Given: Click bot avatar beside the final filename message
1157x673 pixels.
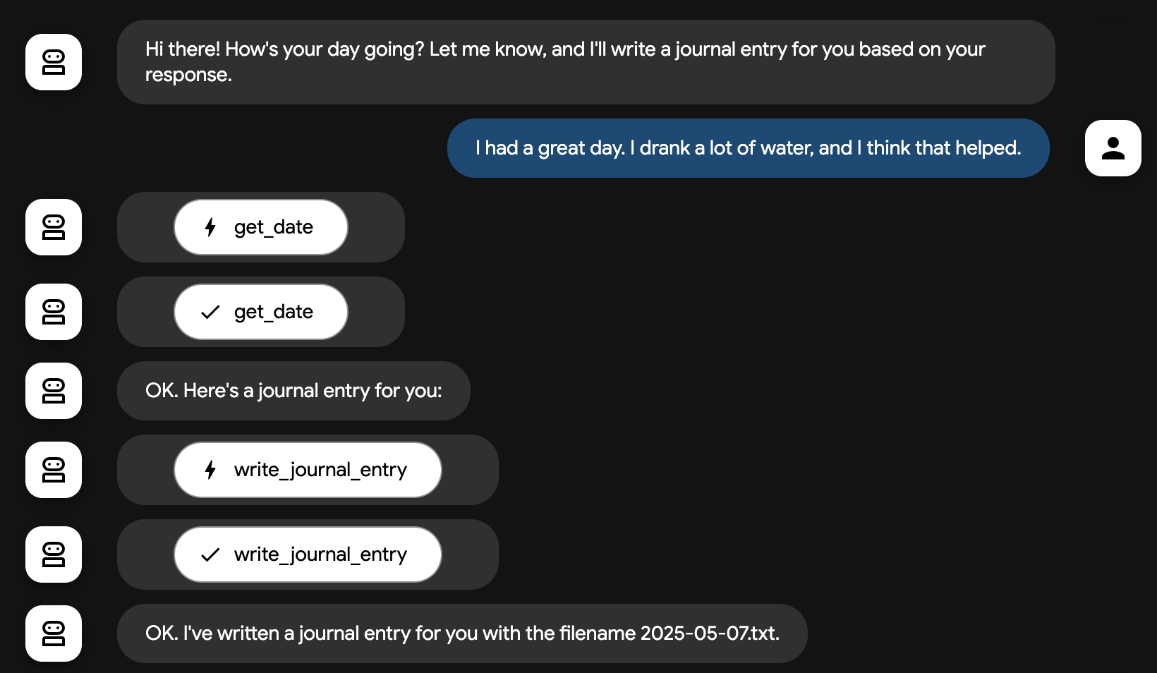Looking at the screenshot, I should point(54,633).
